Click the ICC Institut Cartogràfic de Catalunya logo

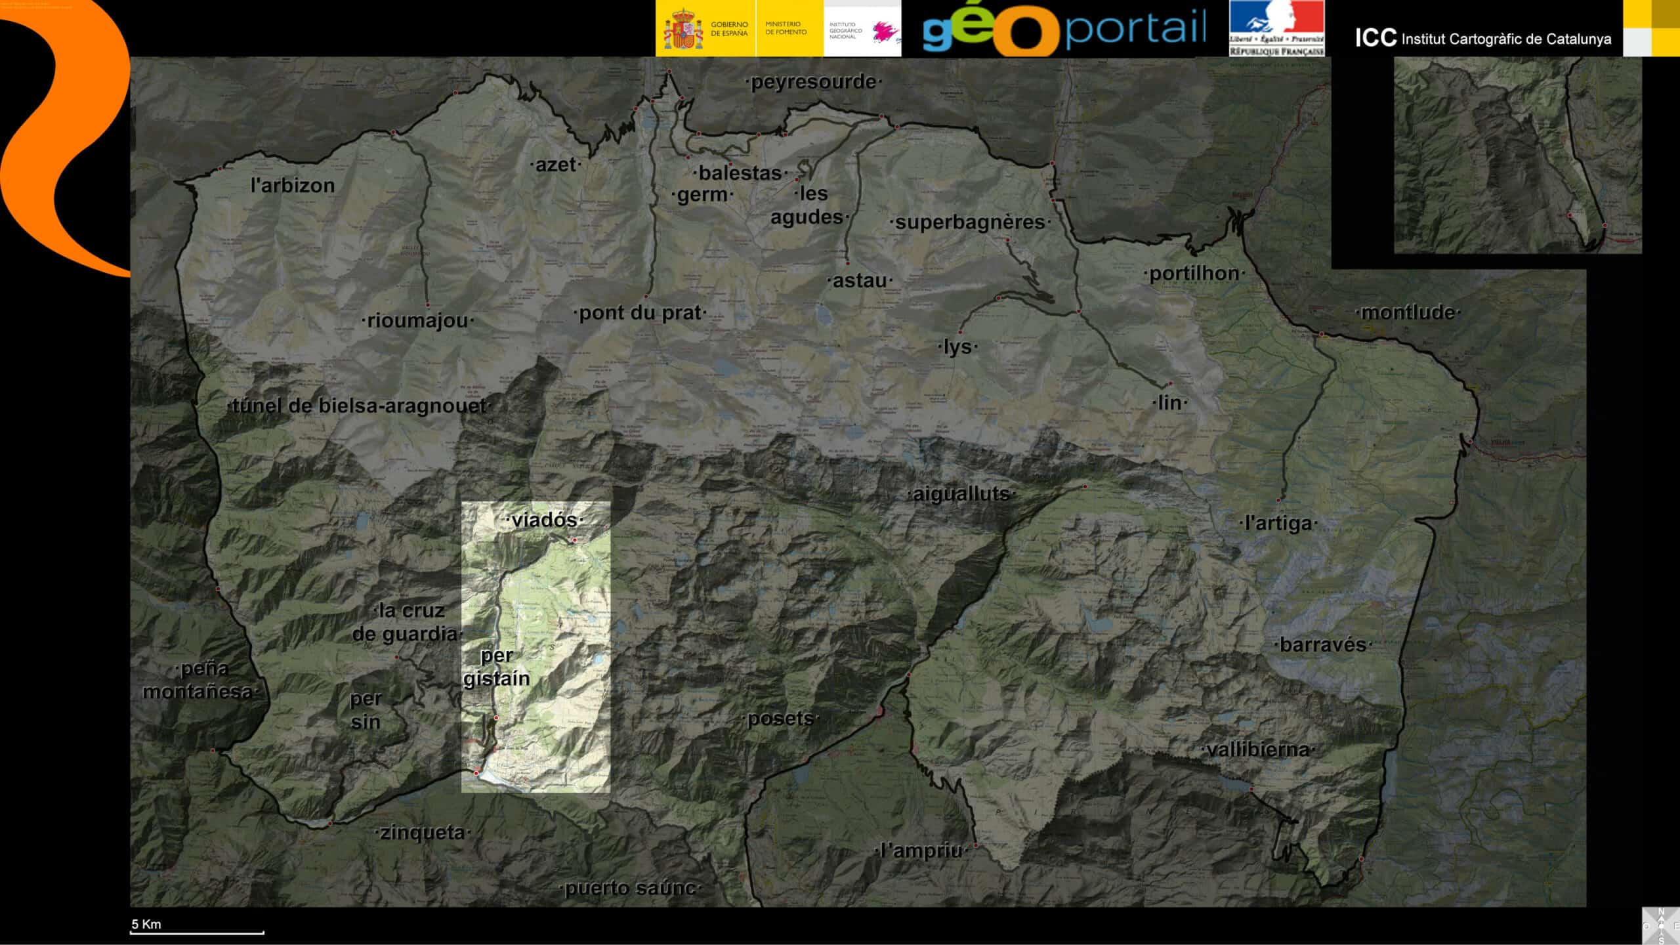[x=1482, y=39]
